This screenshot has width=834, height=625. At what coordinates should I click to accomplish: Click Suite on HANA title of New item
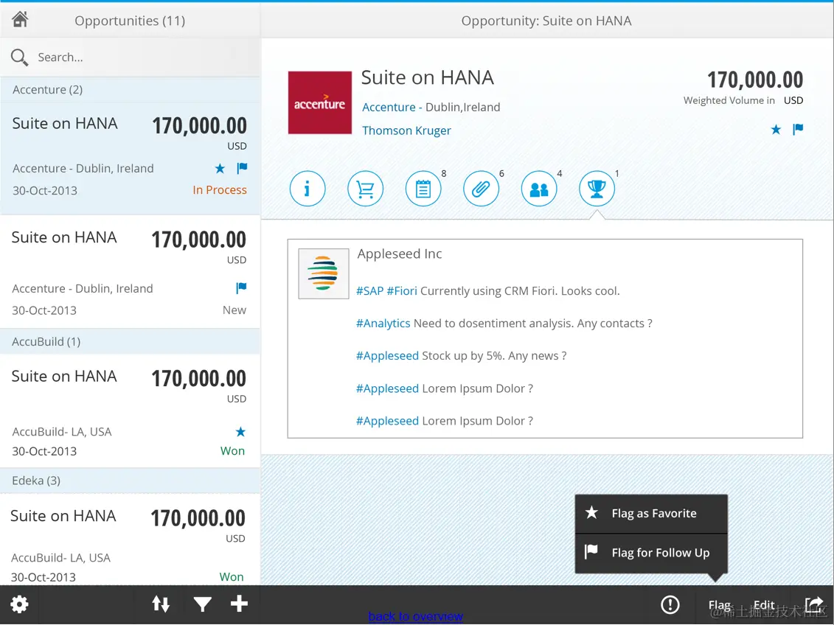(x=64, y=237)
